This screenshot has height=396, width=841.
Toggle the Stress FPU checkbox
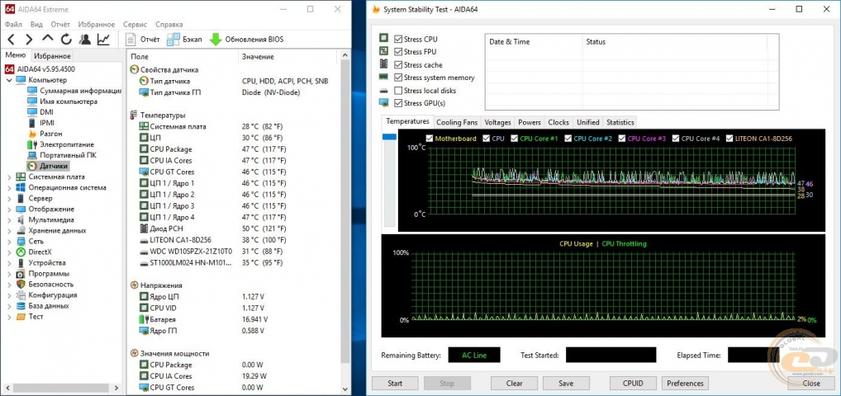coord(398,52)
